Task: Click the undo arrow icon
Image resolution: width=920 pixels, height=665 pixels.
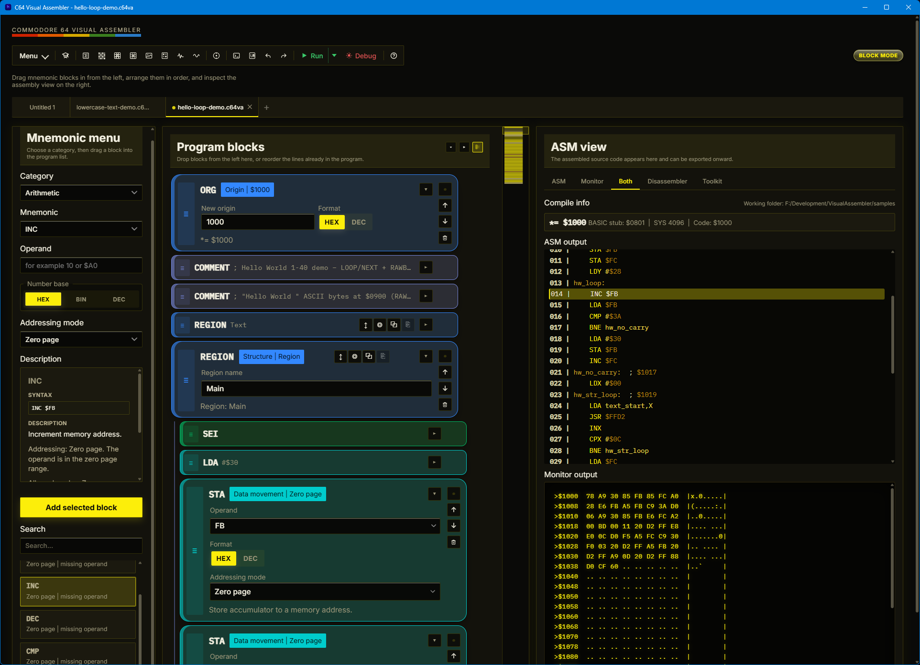Action: 268,56
